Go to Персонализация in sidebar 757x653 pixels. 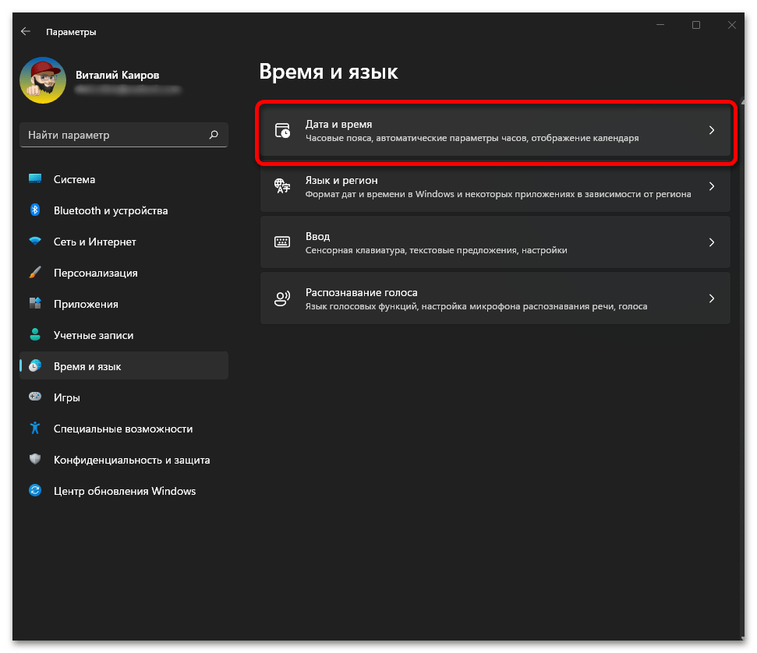95,273
